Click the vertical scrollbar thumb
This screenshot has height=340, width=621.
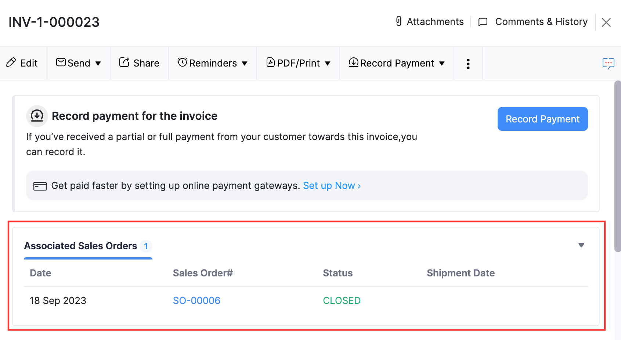617,165
